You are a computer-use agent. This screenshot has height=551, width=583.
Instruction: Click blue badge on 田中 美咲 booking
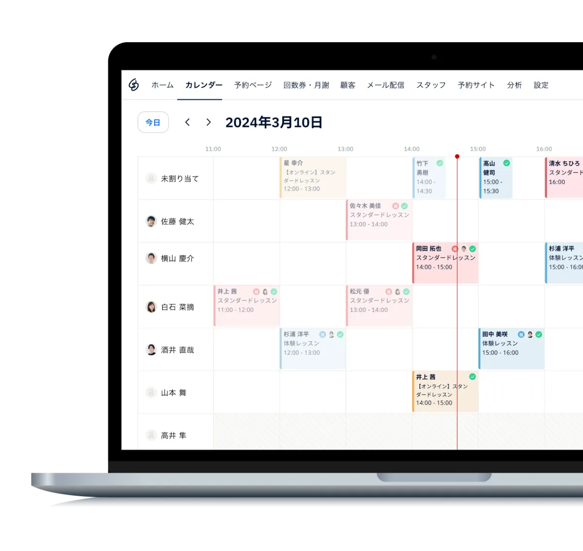pyautogui.click(x=521, y=334)
